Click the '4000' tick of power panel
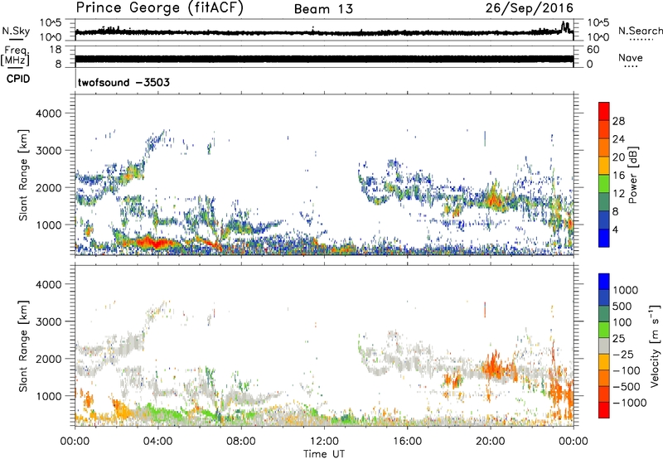The height and width of the screenshot is (459, 663). [x=49, y=114]
